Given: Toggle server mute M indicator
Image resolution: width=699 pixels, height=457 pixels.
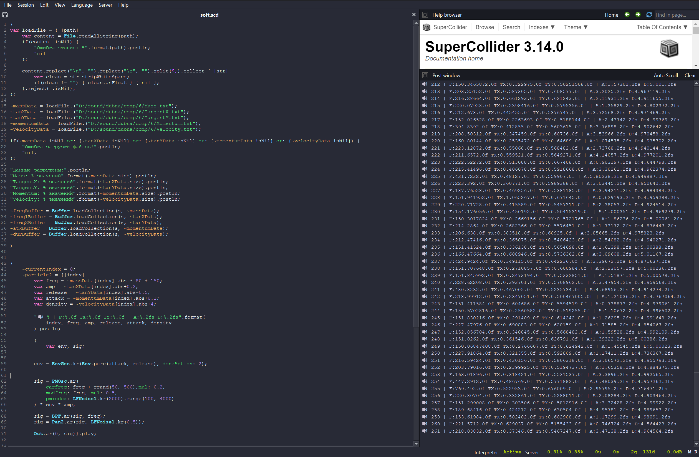Looking at the screenshot, I should pyautogui.click(x=689, y=452).
